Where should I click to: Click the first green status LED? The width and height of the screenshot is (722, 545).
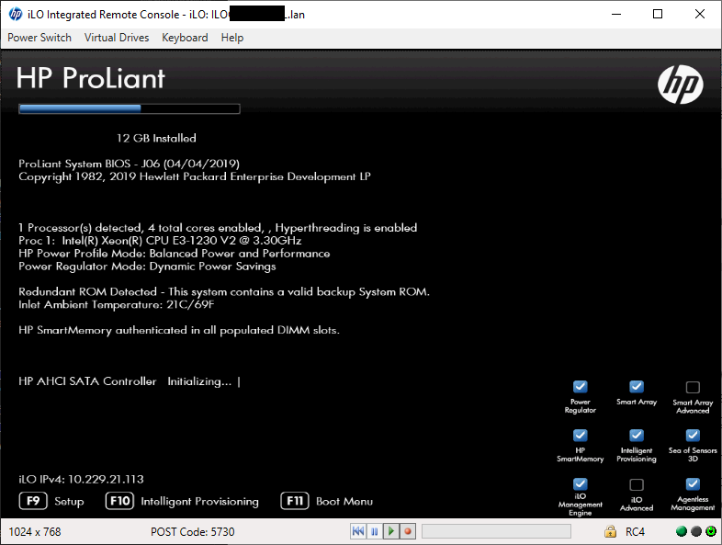(682, 531)
